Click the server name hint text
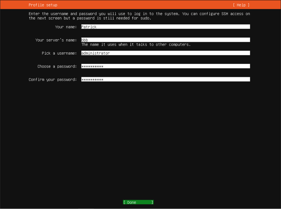Screen dimensions: 281x209 click(136, 45)
